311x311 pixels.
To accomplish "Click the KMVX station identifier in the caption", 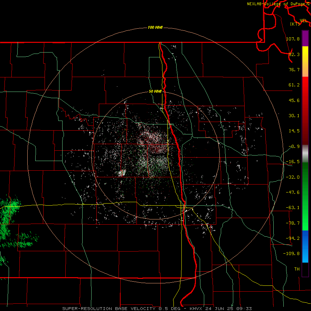I will tap(197, 309).
